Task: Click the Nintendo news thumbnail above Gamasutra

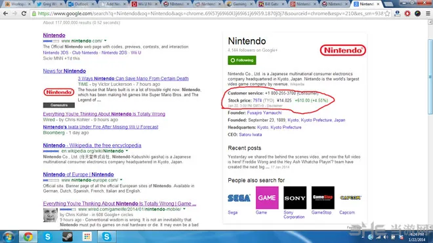Action: pos(59,92)
